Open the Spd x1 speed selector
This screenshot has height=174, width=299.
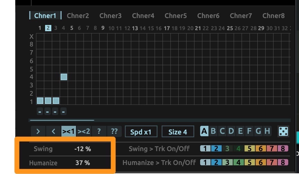point(141,132)
